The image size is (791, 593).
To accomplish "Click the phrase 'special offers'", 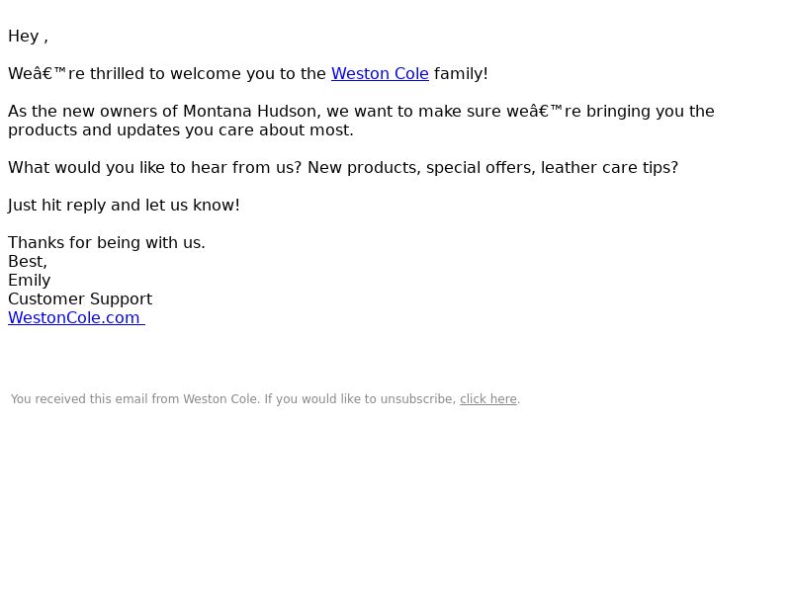I will 480,167.
